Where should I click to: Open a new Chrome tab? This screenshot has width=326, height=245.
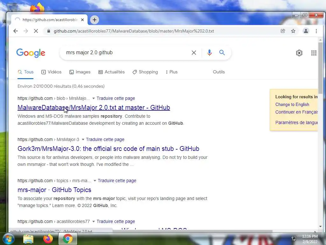click(x=95, y=20)
